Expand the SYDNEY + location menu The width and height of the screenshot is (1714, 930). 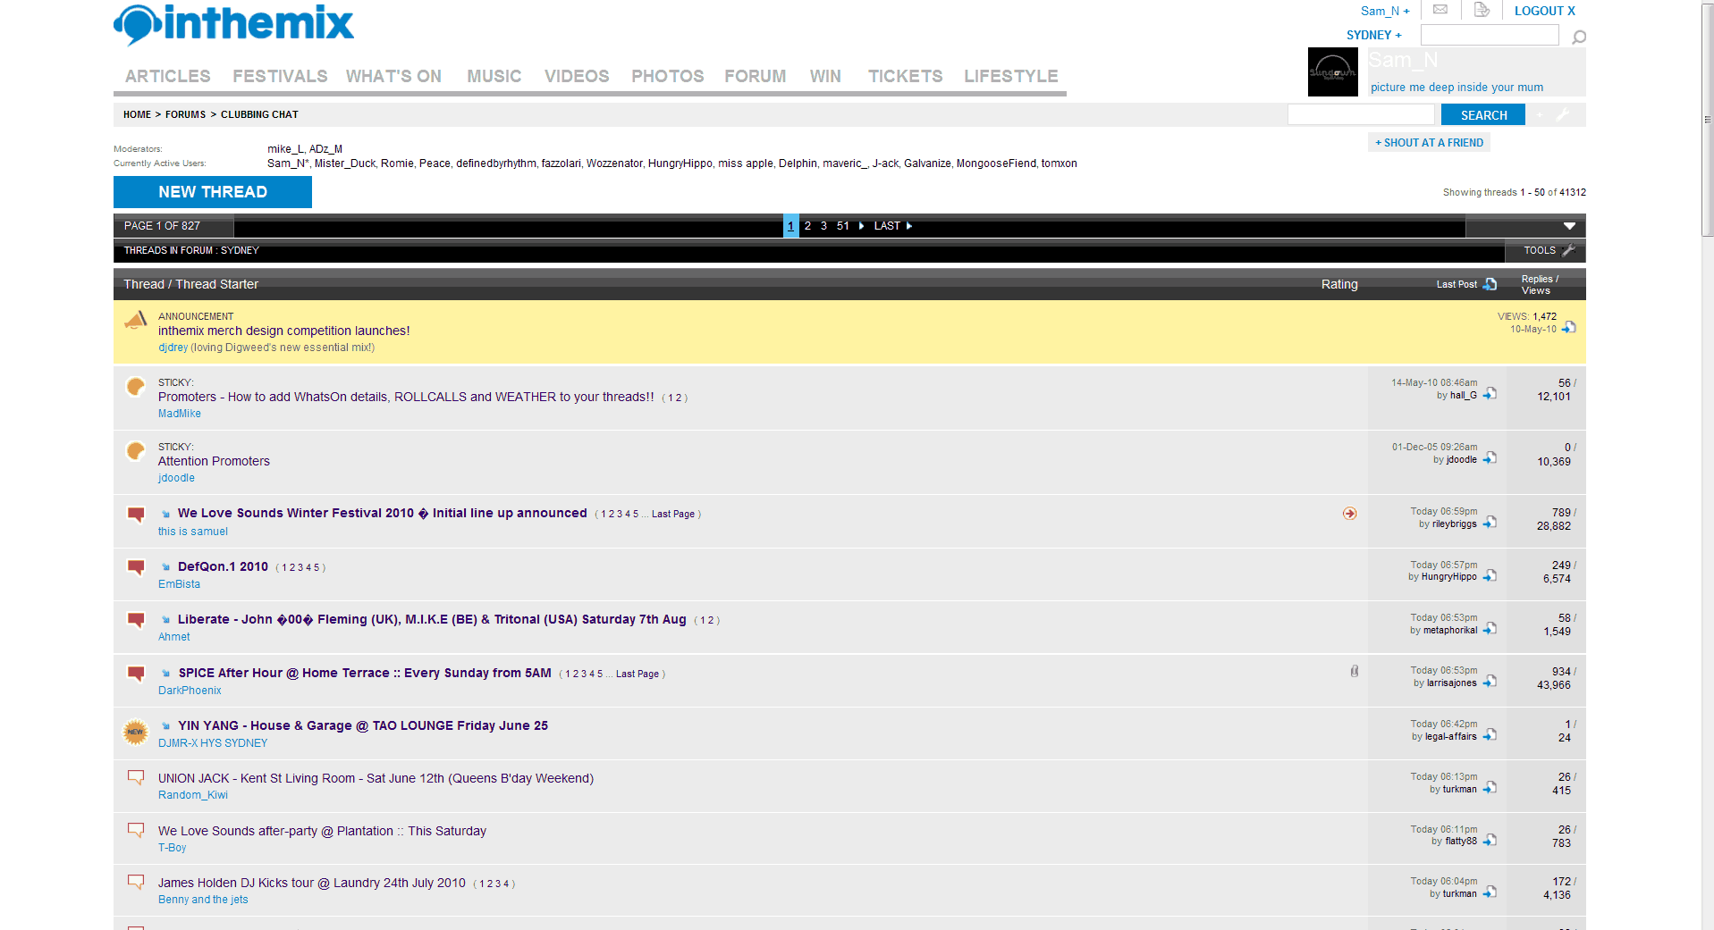coord(1374,35)
